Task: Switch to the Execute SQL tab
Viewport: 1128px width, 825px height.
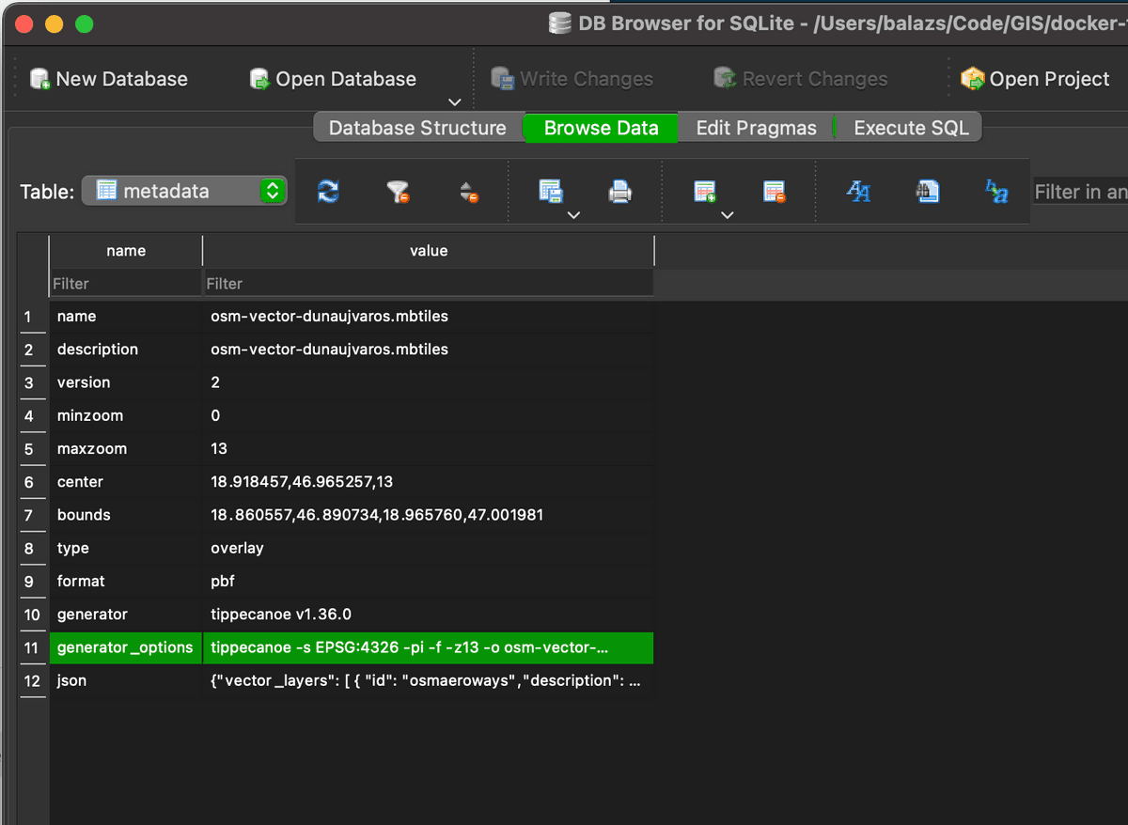Action: [910, 128]
